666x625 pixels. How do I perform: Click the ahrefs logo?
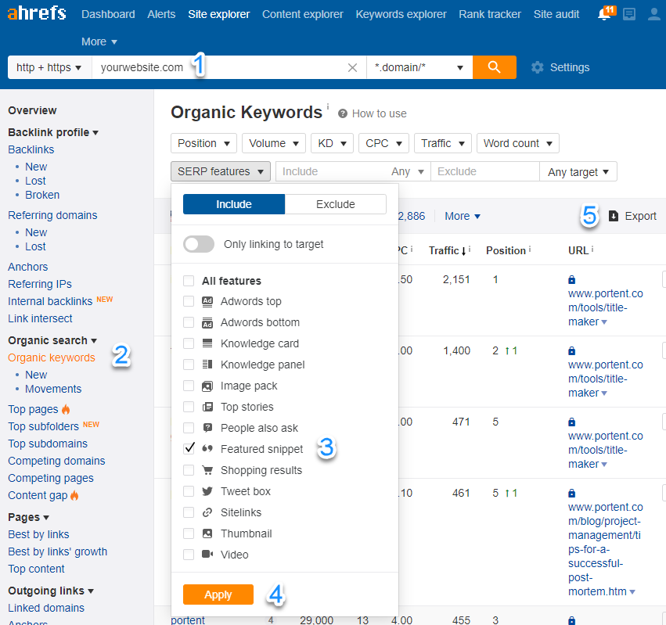click(37, 13)
